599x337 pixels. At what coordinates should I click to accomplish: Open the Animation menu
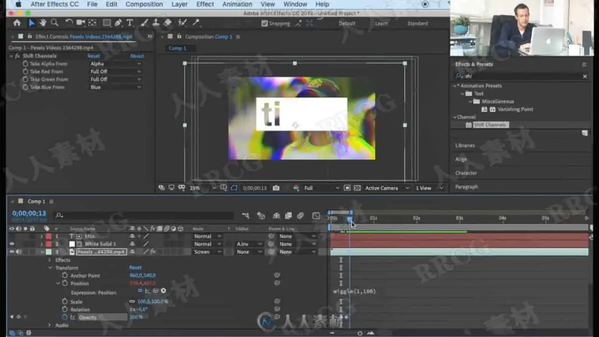pyautogui.click(x=237, y=4)
